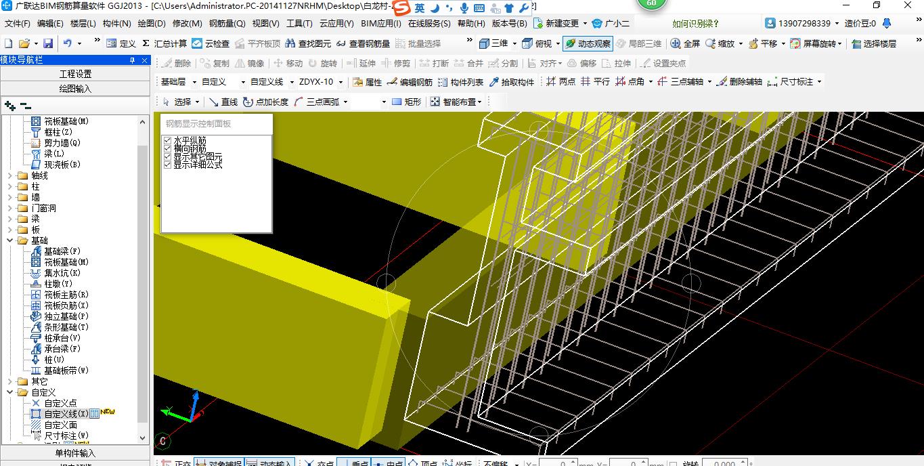
Task: Open the 钢筋量(Q) menu
Action: coord(227,23)
